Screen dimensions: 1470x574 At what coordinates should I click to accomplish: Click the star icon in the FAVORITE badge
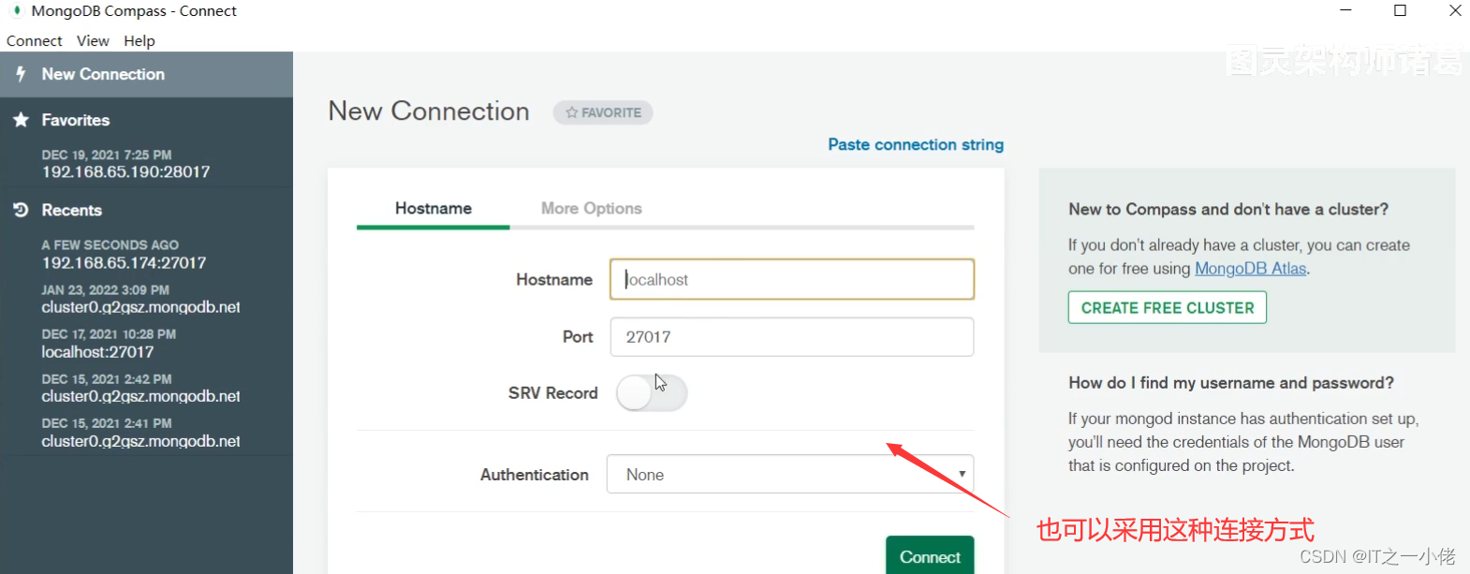point(571,112)
